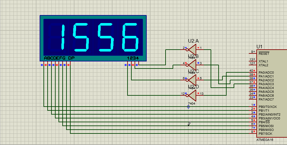Click the blue origin crosshair marker
This screenshot has width=287, height=145.
coord(188,107)
